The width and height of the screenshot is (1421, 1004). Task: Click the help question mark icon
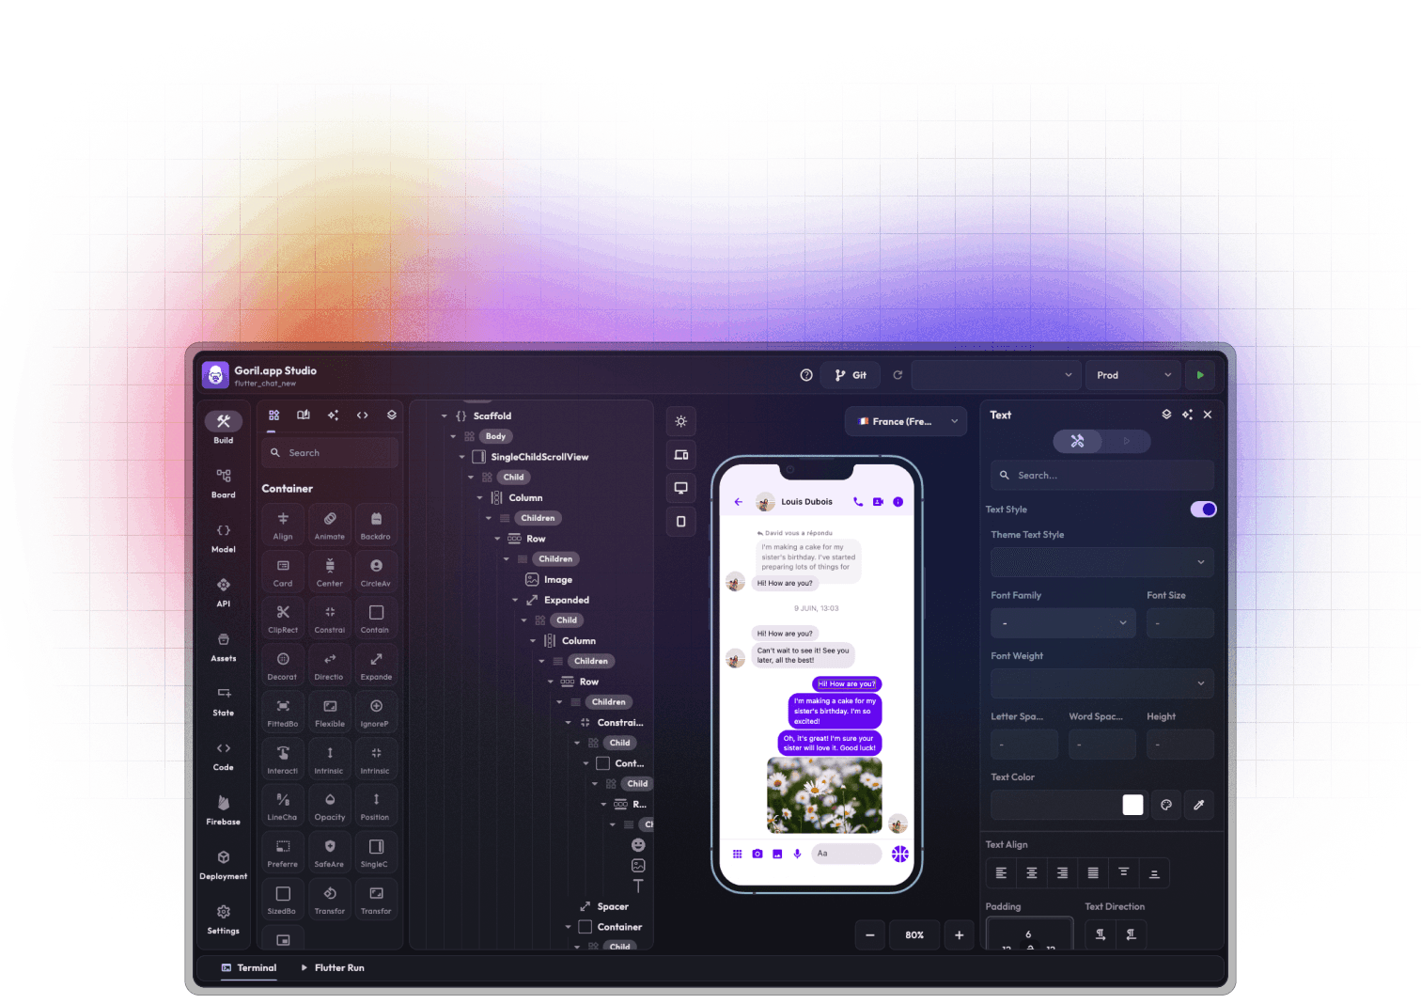806,375
